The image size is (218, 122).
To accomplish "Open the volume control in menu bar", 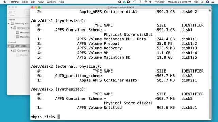I will click(150, 2).
